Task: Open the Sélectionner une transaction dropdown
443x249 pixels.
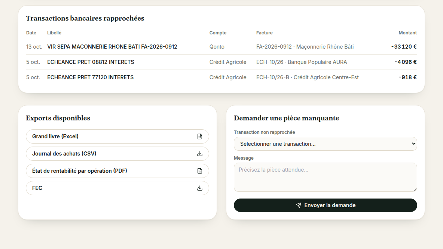Action: [325, 144]
